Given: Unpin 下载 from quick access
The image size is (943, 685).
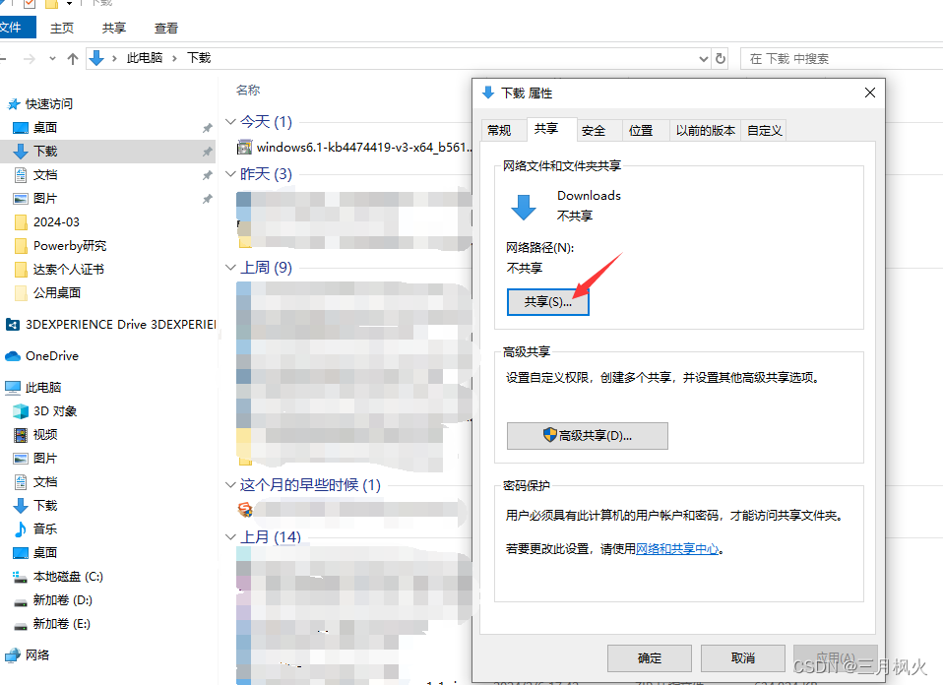Looking at the screenshot, I should pos(206,152).
